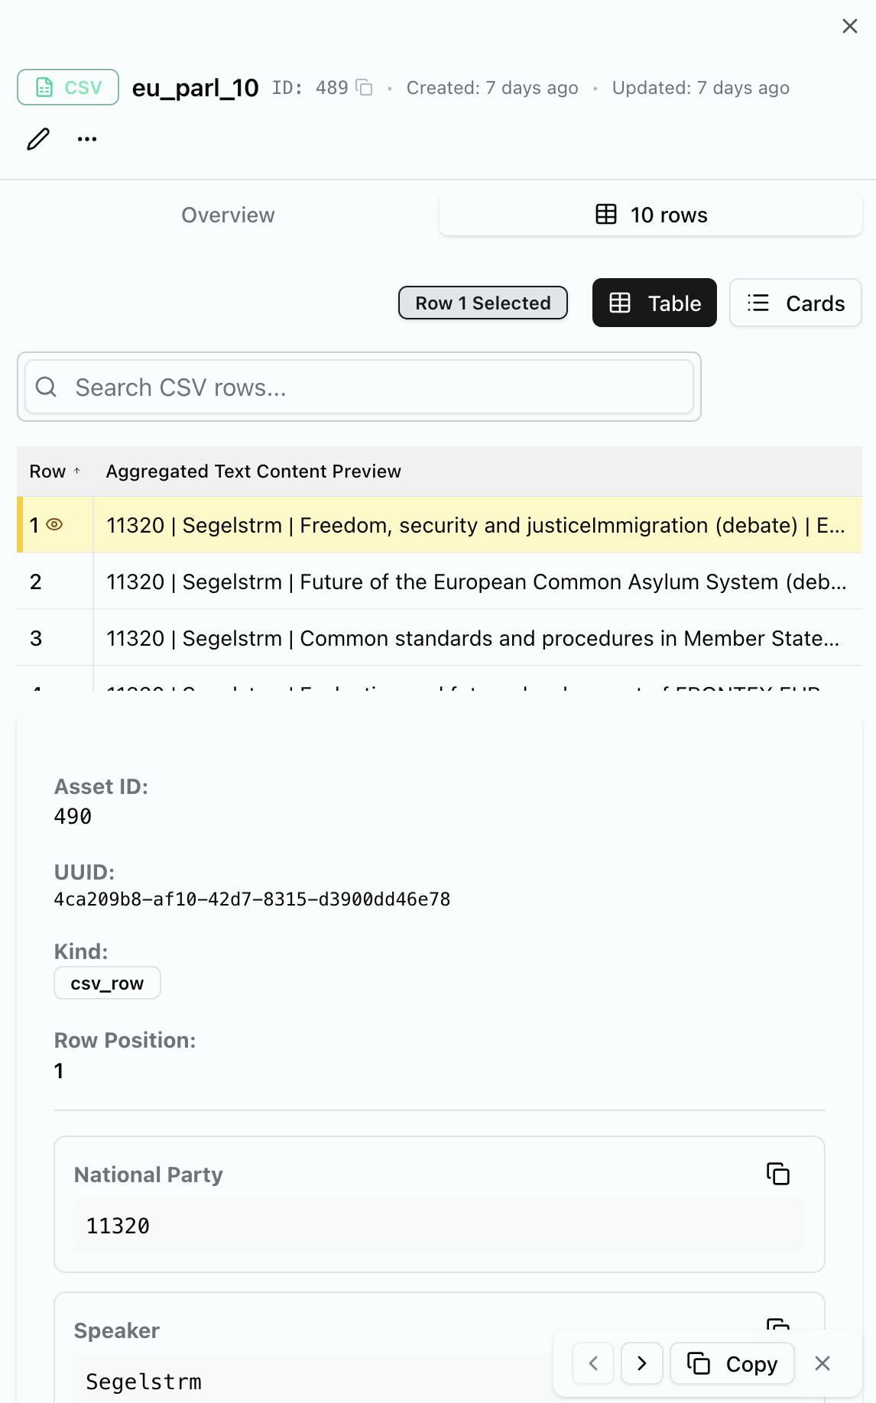876x1403 pixels.
Task: Open the three-dots more options menu
Action: [x=87, y=139]
